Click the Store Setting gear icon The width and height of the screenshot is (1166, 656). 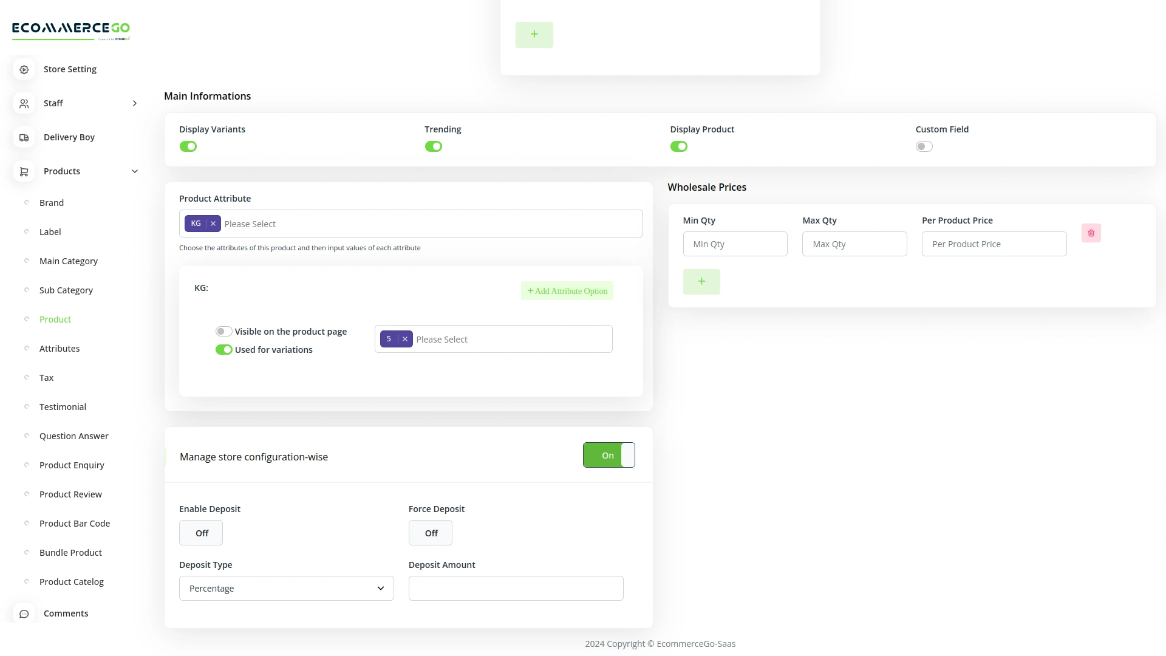[x=24, y=69]
